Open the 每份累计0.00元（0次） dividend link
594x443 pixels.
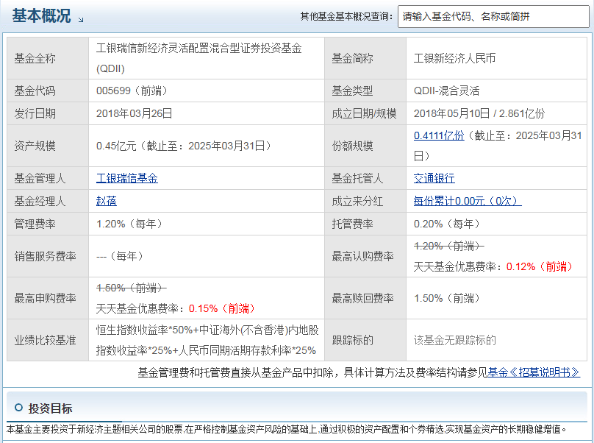pyautogui.click(x=468, y=201)
